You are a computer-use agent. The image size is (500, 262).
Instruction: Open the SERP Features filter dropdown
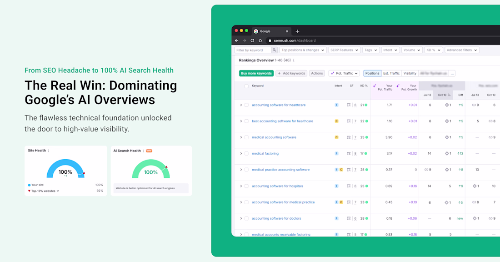345,50
